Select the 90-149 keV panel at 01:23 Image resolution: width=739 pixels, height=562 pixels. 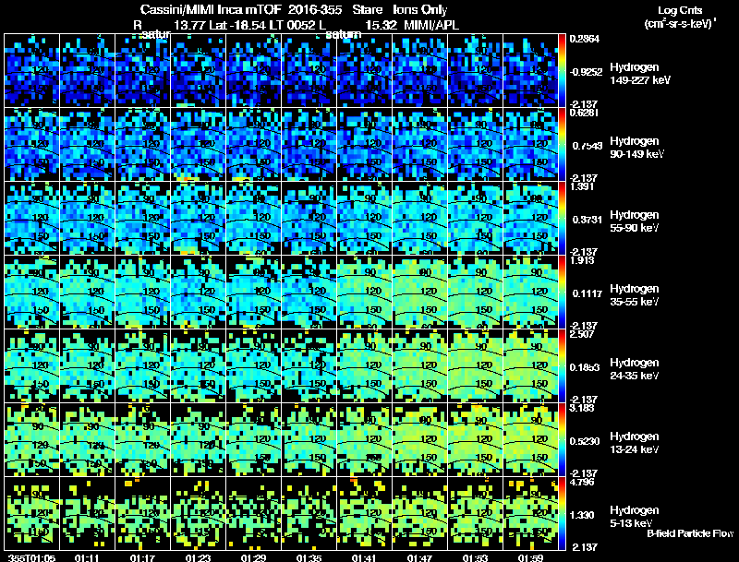pos(198,145)
